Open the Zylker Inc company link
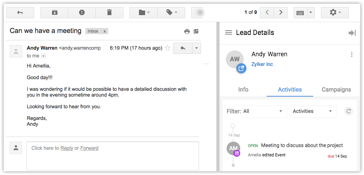Image resolution: width=364 pixels, height=175 pixels. click(262, 64)
